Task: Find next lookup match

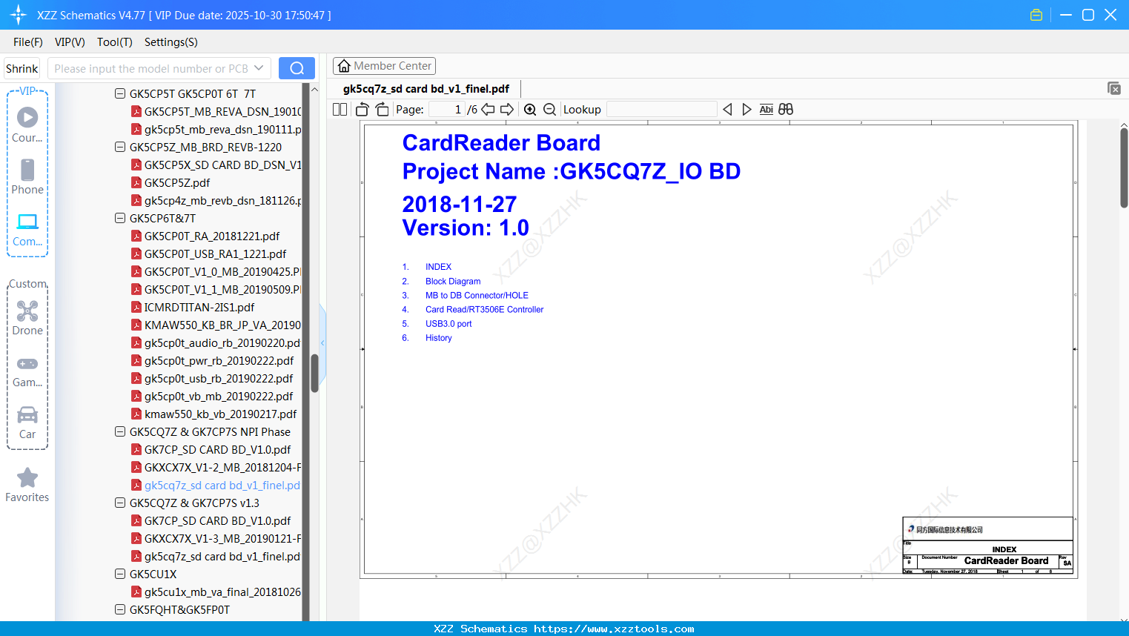Action: [x=746, y=109]
